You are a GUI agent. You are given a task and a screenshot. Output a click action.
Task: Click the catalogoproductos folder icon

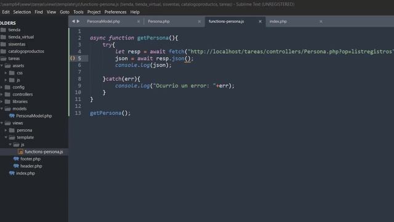pyautogui.click(x=3, y=51)
